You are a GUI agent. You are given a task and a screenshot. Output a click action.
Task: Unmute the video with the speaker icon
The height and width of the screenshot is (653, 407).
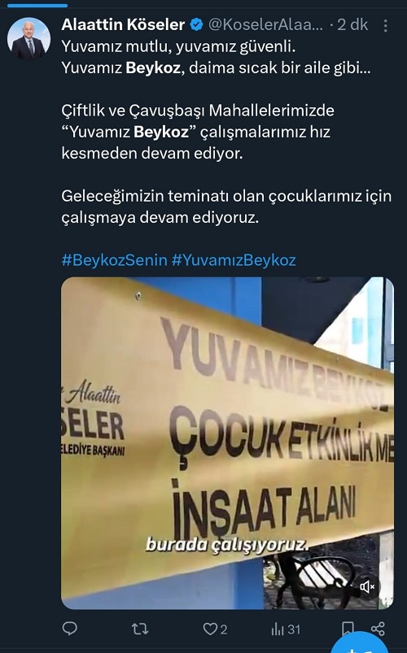(x=367, y=587)
